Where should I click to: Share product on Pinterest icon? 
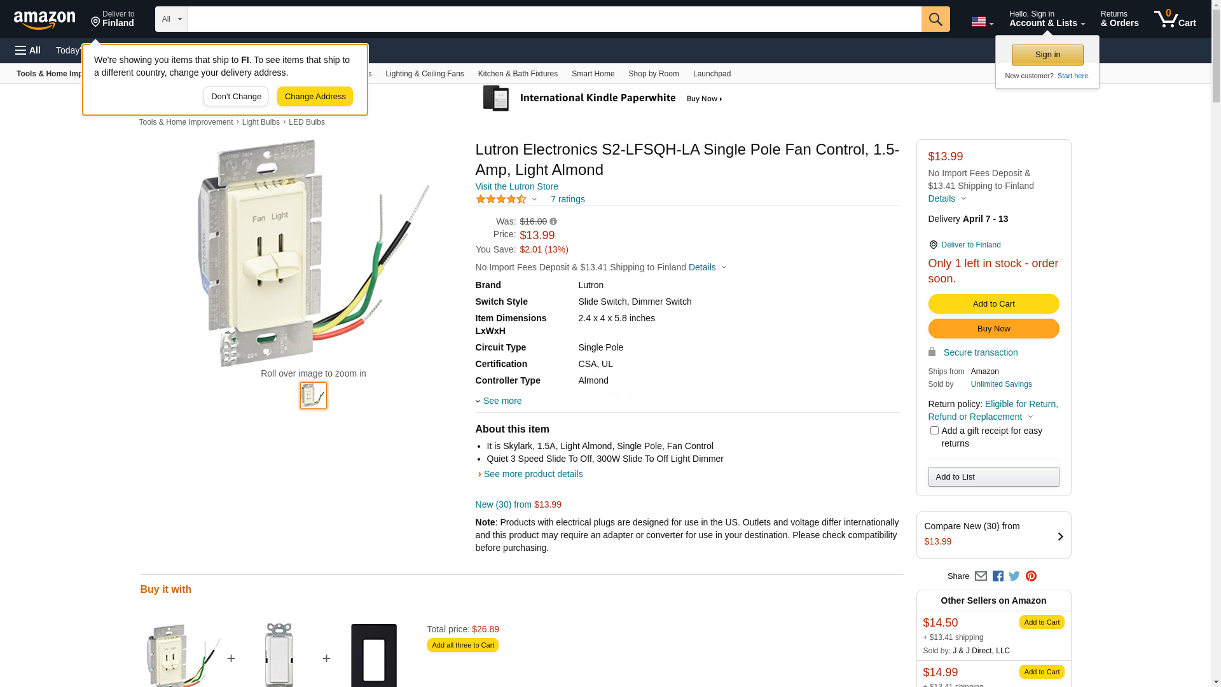(1031, 576)
